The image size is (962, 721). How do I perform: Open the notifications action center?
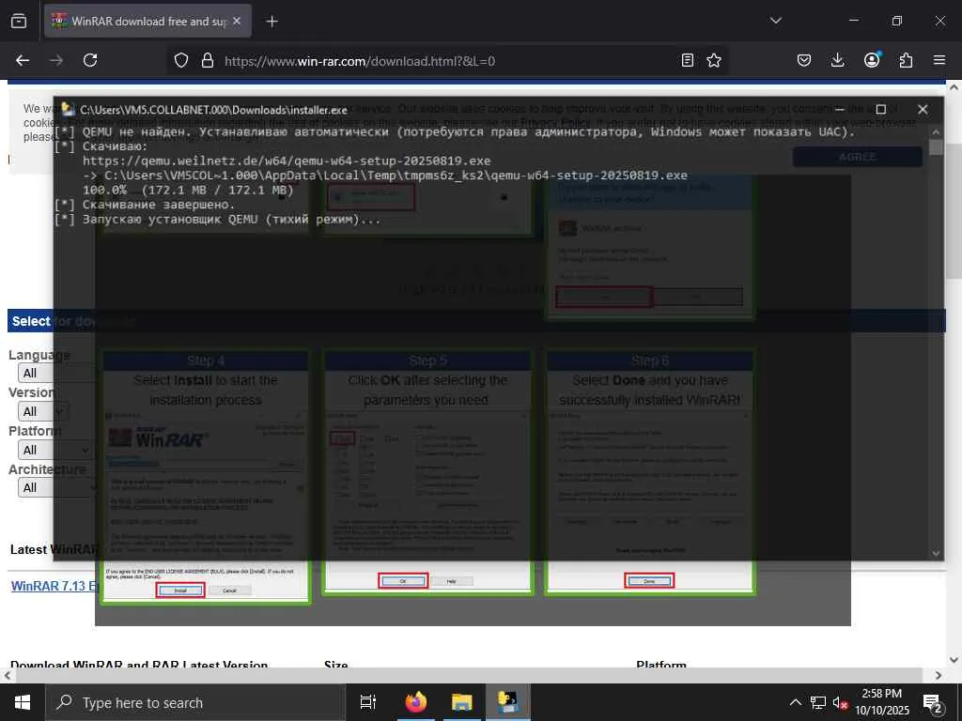click(x=933, y=703)
